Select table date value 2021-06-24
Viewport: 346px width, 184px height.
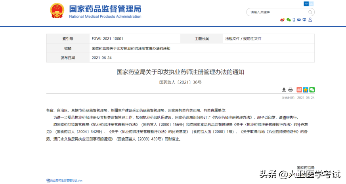101,58
